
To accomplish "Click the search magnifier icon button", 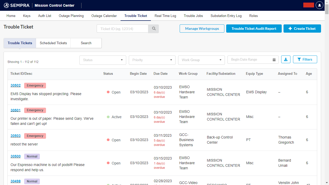I will 154,29.
